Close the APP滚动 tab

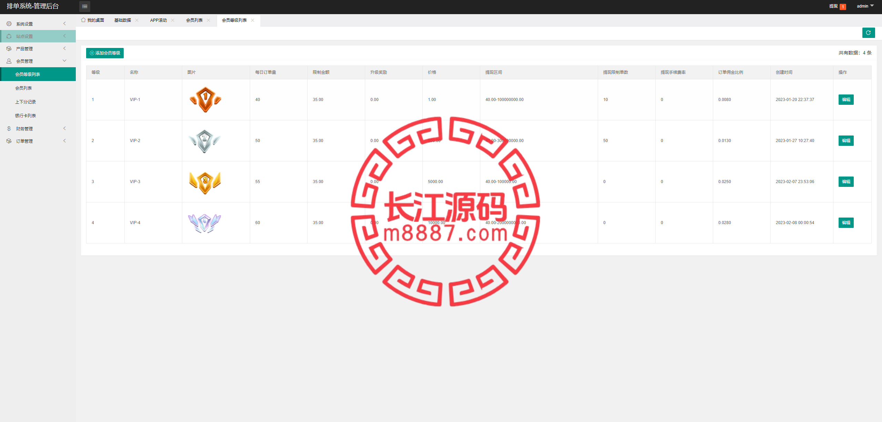point(173,20)
